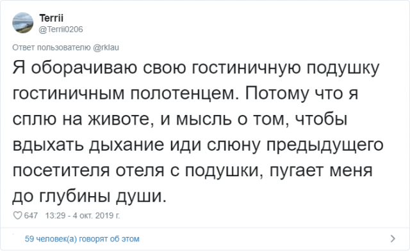Click the phrase 'посетителя отеля' in tweet
The height and width of the screenshot is (251, 410).
pos(88,171)
